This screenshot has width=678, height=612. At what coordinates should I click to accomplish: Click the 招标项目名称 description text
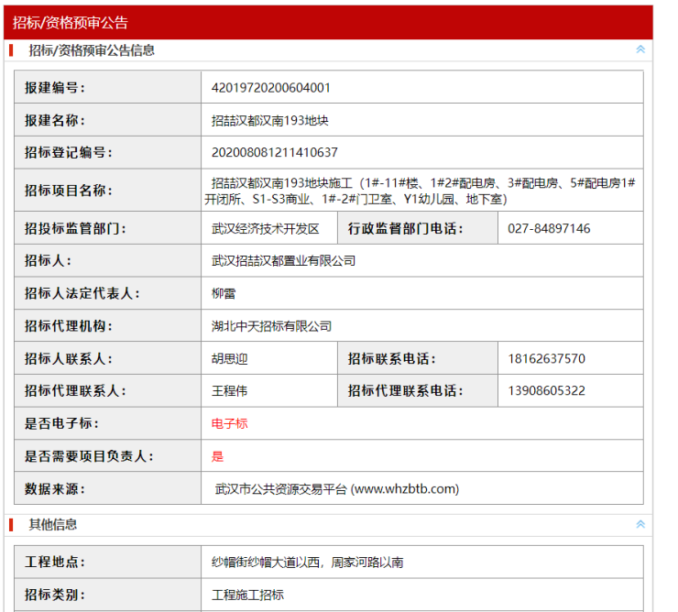point(422,191)
